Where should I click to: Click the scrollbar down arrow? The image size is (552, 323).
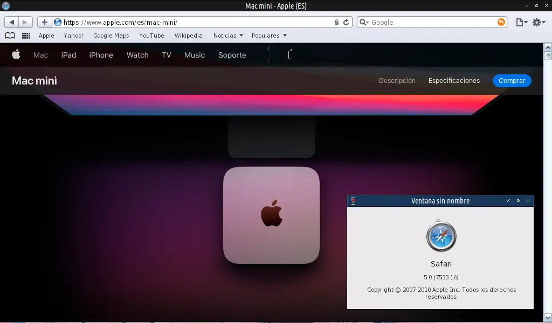[548, 318]
